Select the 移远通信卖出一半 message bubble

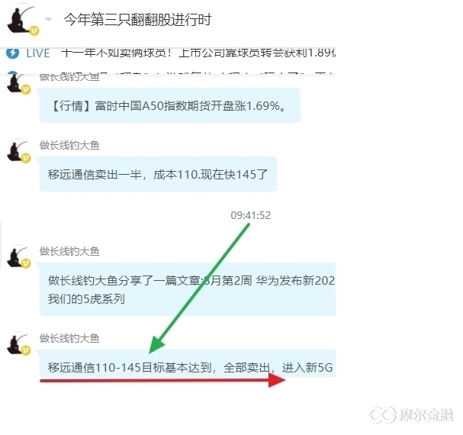click(158, 174)
